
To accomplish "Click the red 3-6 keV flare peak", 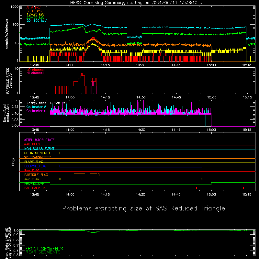I will (x=93, y=38).
